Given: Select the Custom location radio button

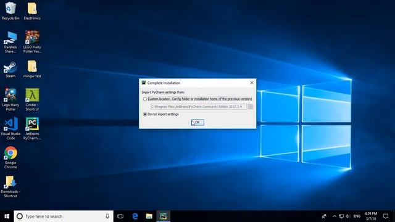Looking at the screenshot, I should [x=145, y=99].
